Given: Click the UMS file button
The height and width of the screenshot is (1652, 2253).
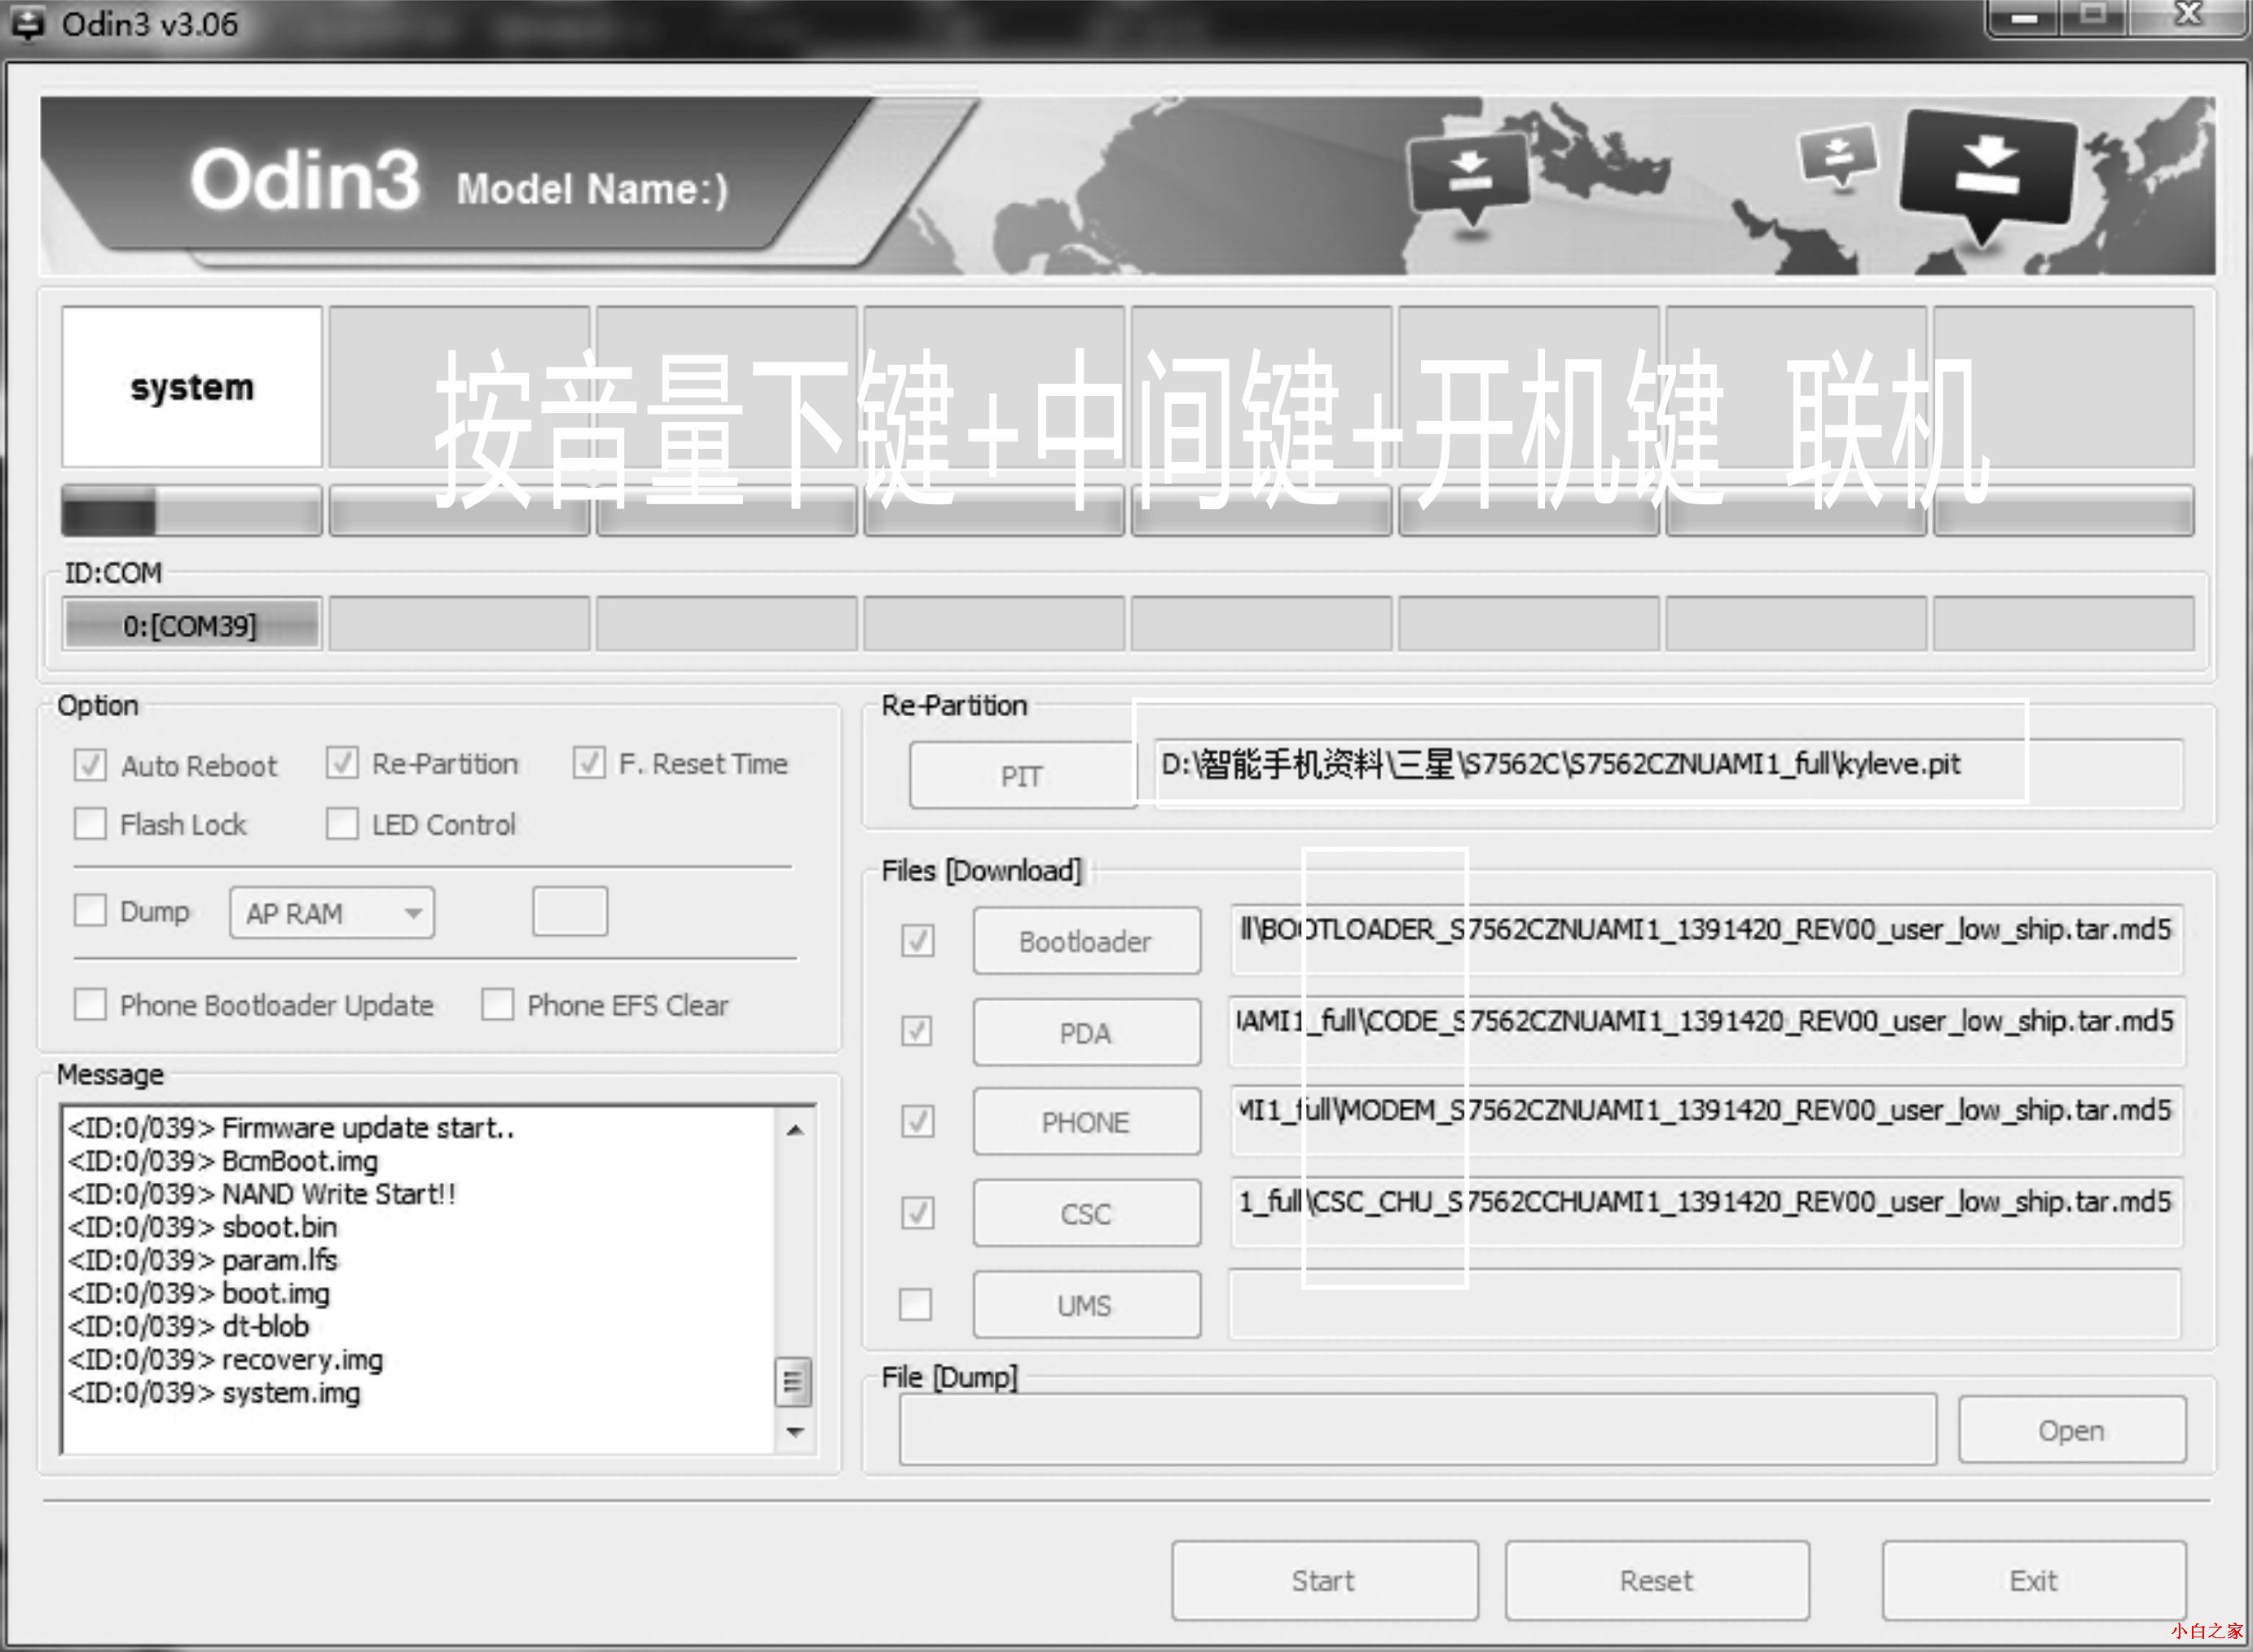Looking at the screenshot, I should (x=1087, y=1305).
